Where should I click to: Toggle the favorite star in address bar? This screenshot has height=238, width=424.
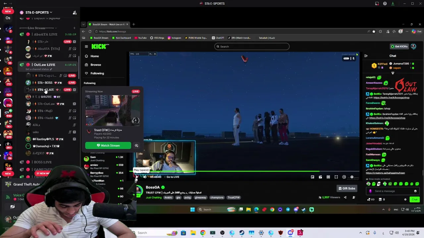click(374, 31)
